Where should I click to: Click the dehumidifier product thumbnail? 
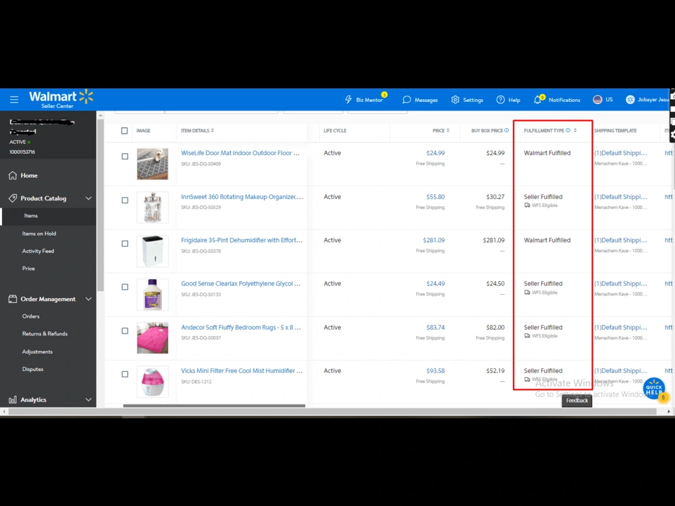pyautogui.click(x=153, y=251)
